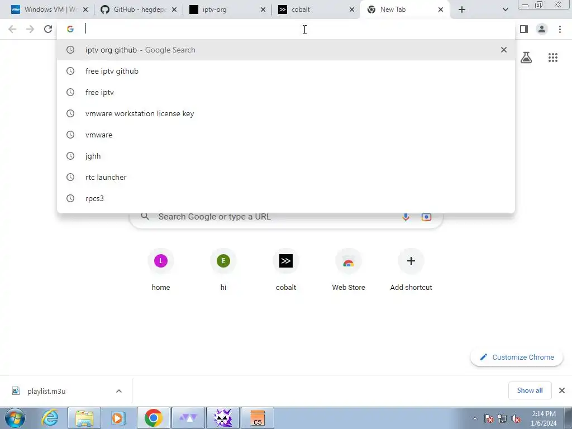
Task: Search by image with Google Lens icon
Action: tap(426, 217)
